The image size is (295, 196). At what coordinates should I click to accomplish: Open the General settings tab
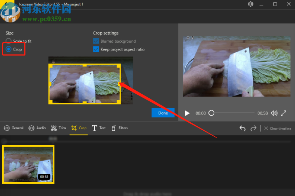tap(14, 128)
